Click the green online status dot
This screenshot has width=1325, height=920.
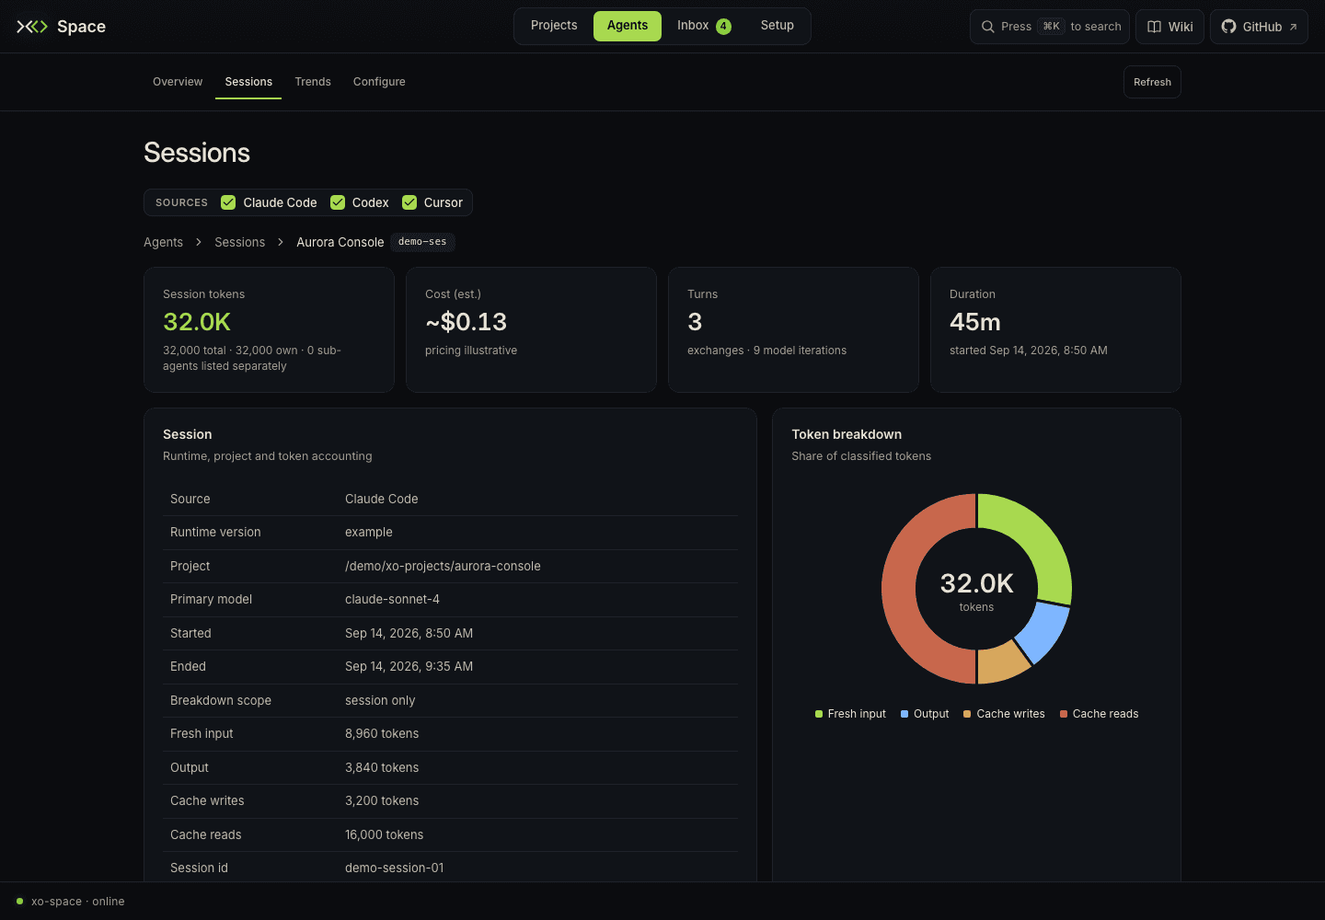19,902
